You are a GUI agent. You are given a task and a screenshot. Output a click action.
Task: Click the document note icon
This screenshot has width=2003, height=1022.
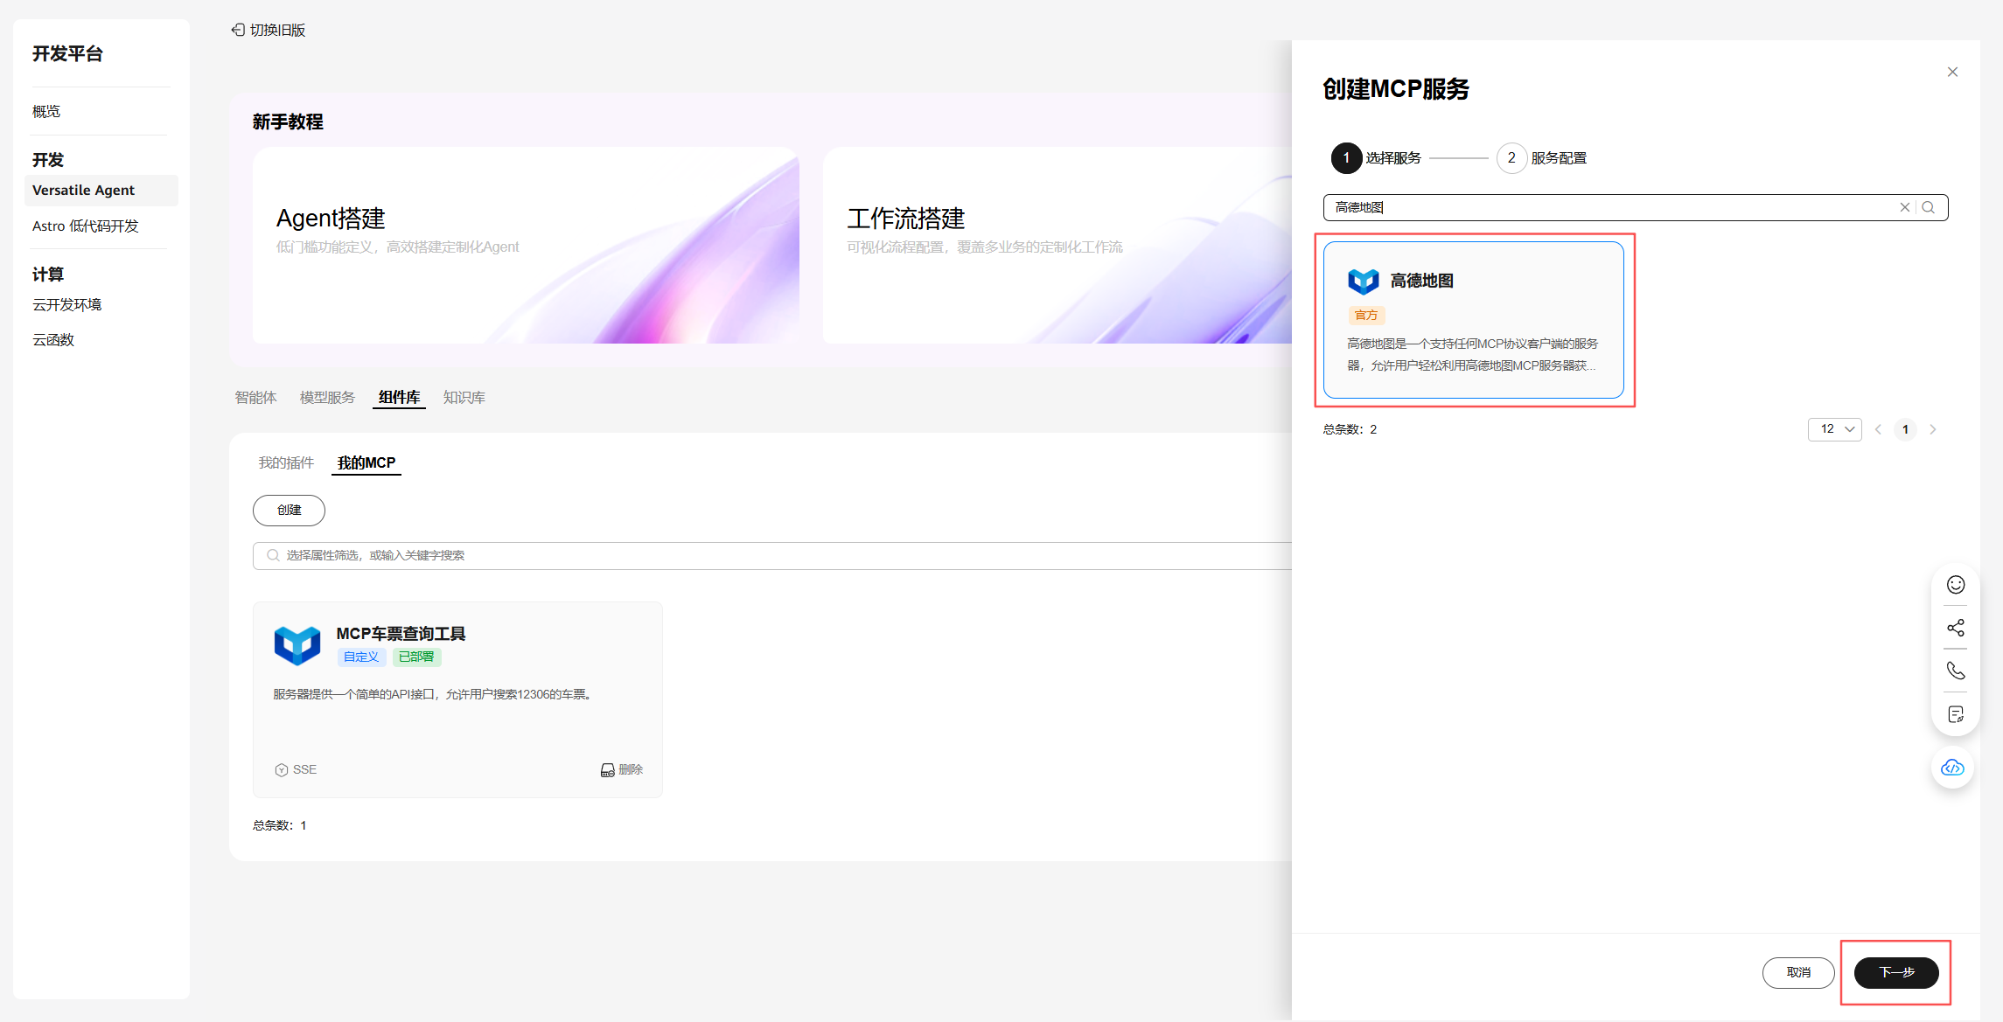[1956, 714]
